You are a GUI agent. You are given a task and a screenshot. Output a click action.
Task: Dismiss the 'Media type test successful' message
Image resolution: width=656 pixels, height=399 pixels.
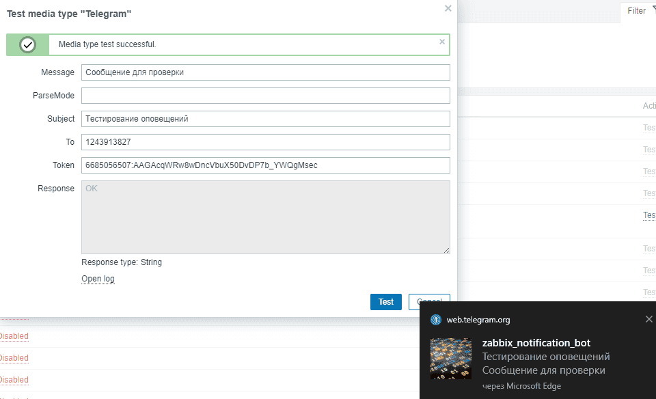click(x=442, y=42)
